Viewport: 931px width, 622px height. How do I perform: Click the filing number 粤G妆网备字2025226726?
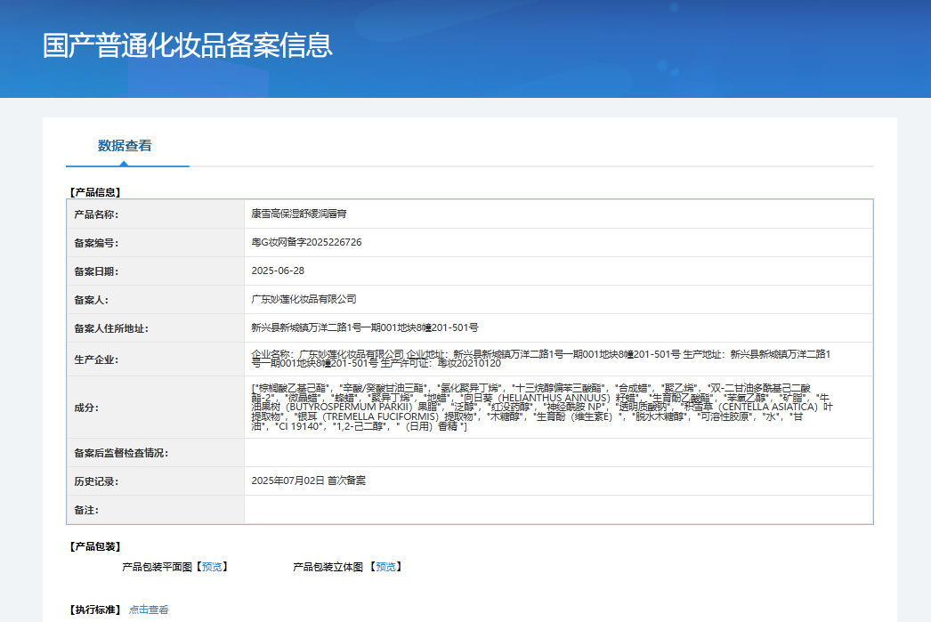pyautogui.click(x=306, y=242)
